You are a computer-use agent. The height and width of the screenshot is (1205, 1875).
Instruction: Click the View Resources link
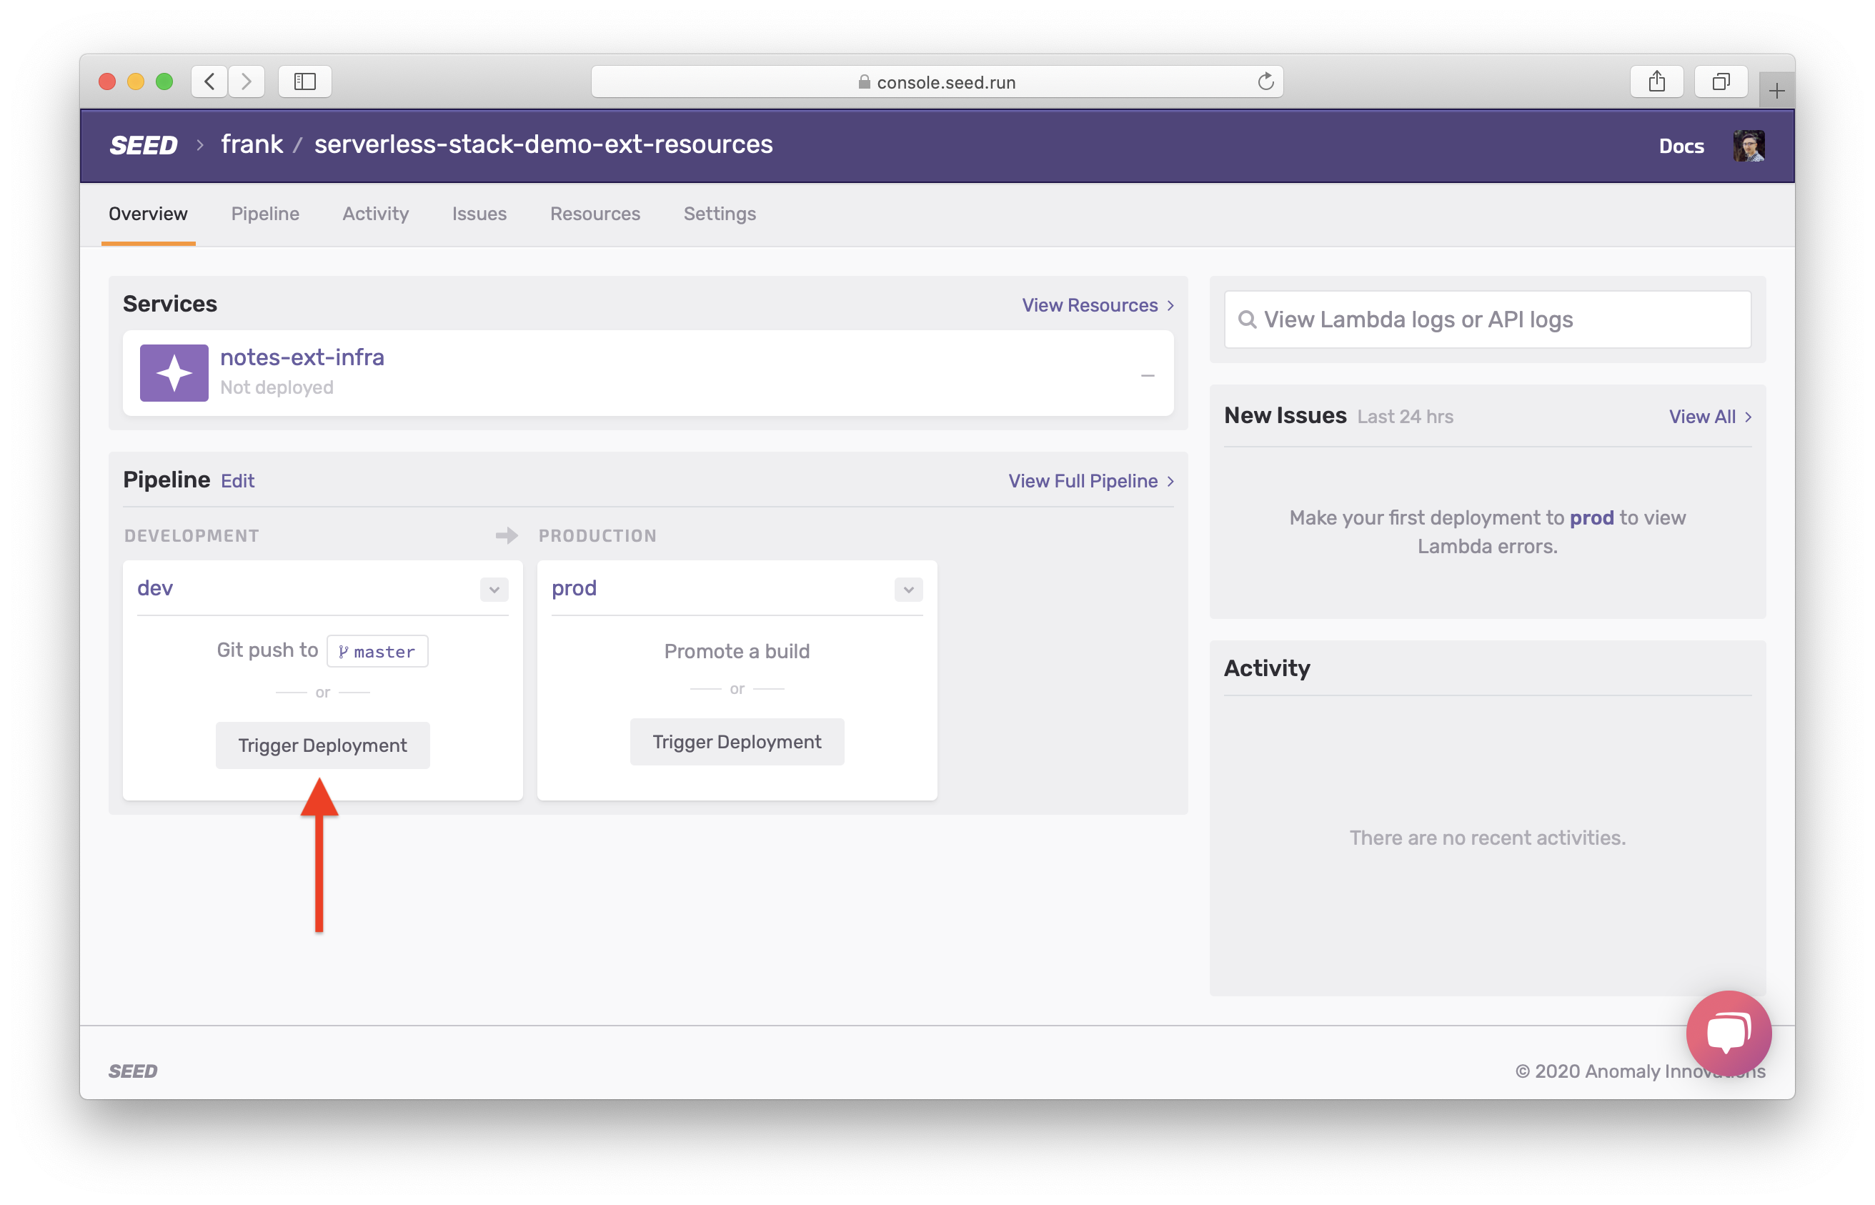(x=1098, y=305)
